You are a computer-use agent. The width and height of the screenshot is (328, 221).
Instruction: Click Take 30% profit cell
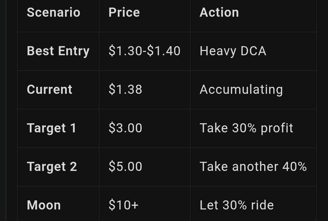(246, 128)
